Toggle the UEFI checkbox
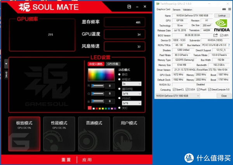The width and height of the screenshot is (233, 165). [x=221, y=35]
